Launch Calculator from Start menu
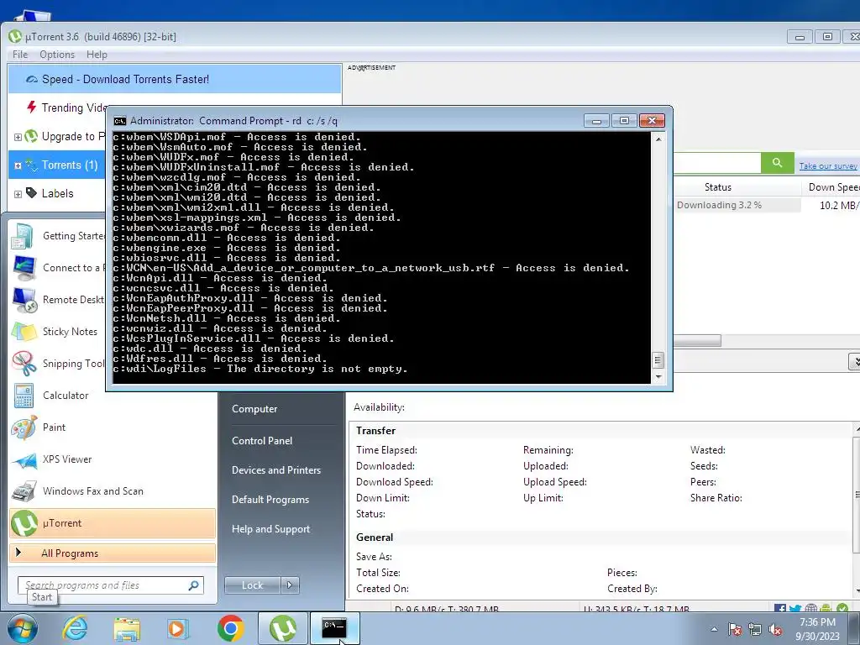The image size is (860, 645). coord(113,396)
